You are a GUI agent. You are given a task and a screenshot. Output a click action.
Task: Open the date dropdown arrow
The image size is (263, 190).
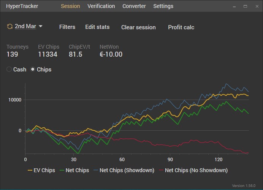41,26
